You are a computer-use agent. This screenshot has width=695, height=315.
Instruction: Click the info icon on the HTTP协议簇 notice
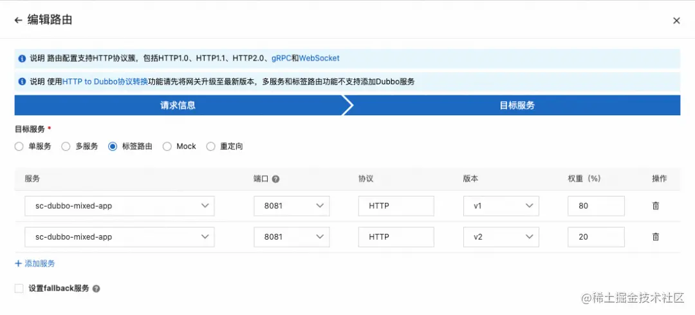(x=22, y=59)
